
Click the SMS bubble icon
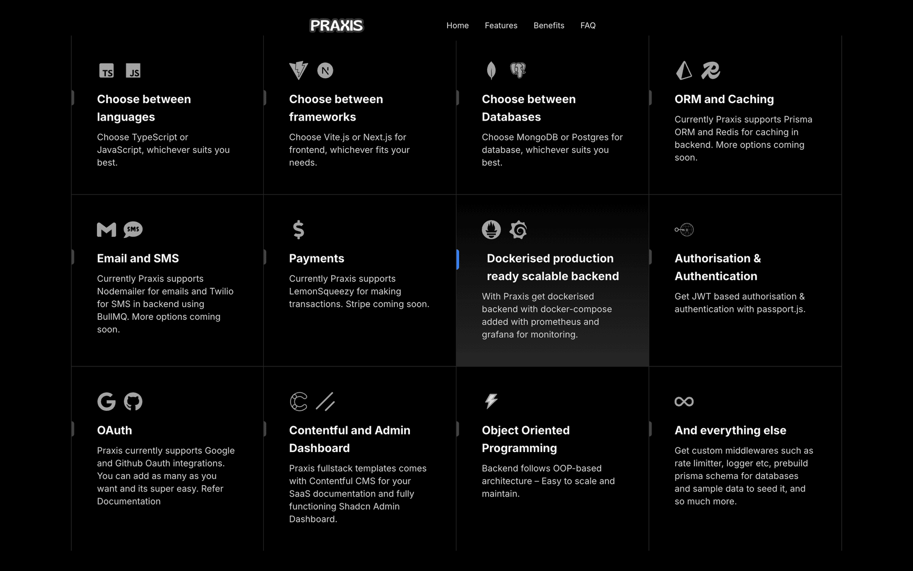pos(134,229)
